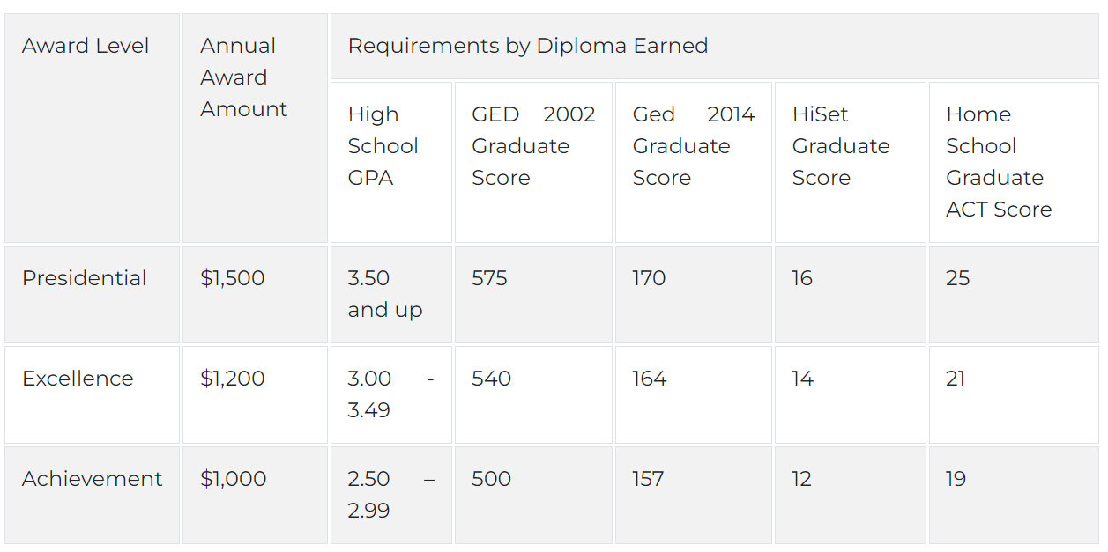Select the 2.50 – 2.99 GPA range

click(391, 495)
